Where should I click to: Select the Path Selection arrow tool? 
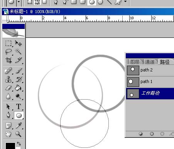(x=8, y=107)
